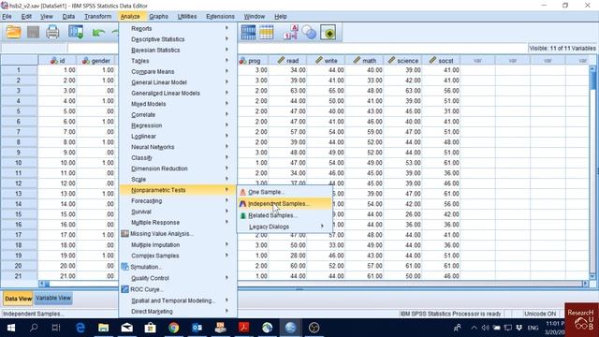Click the Save this document disk icon
Screen dimensions: 599x337
coord(34,33)
